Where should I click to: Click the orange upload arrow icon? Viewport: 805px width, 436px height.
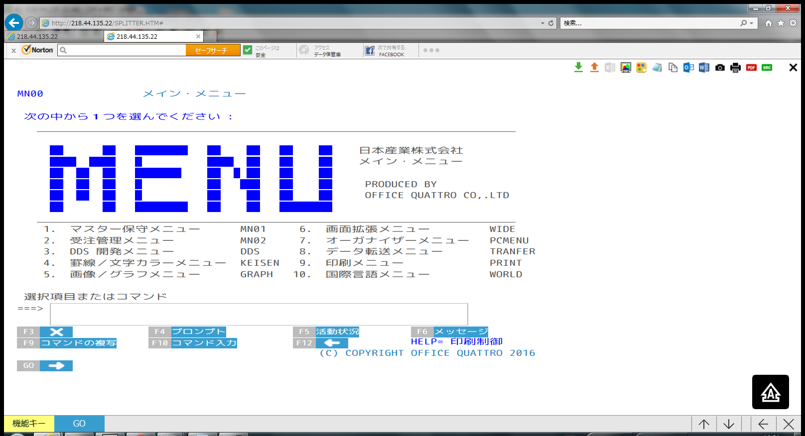click(x=594, y=68)
